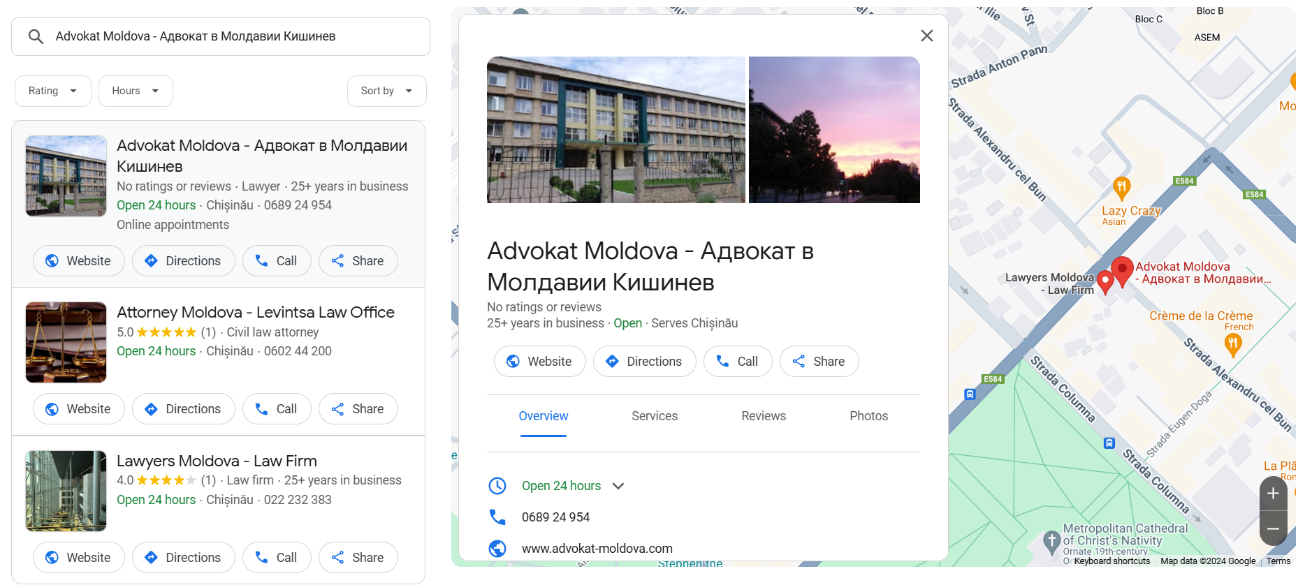Click the Crème de la Crème map marker
The width and height of the screenshot is (1312, 585).
click(x=1233, y=344)
